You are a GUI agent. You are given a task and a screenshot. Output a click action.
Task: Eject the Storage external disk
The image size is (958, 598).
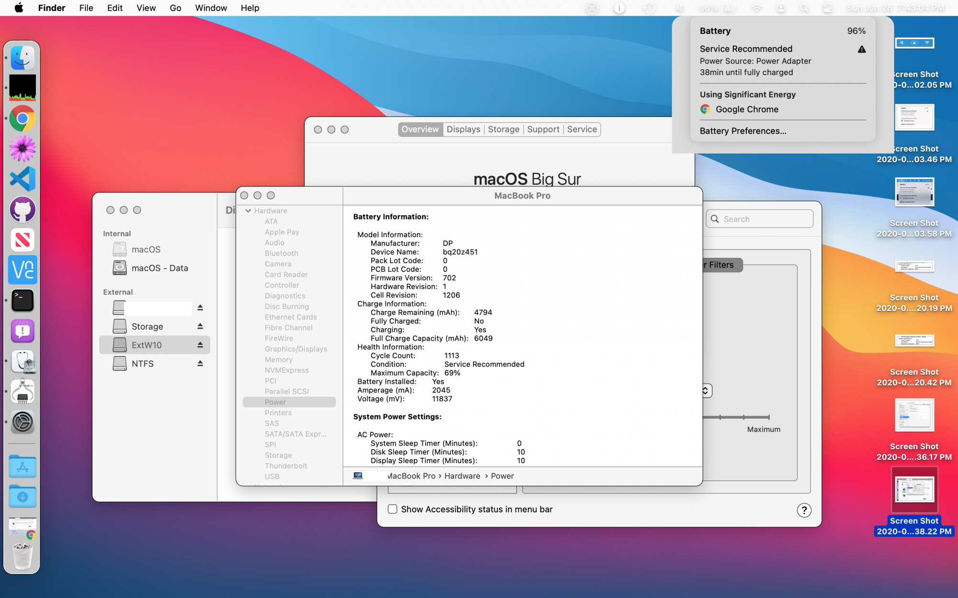pyautogui.click(x=200, y=326)
